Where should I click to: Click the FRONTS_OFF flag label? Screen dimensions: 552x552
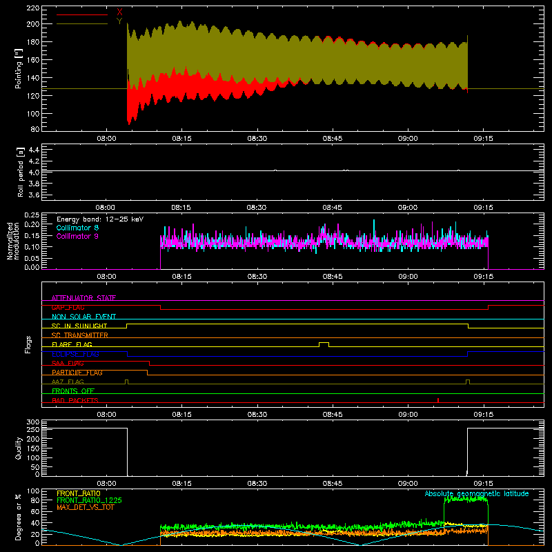pos(73,391)
